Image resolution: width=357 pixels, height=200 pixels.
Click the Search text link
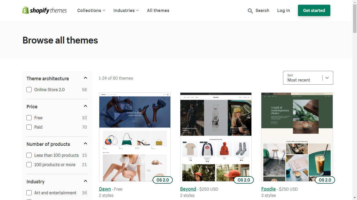[262, 10]
